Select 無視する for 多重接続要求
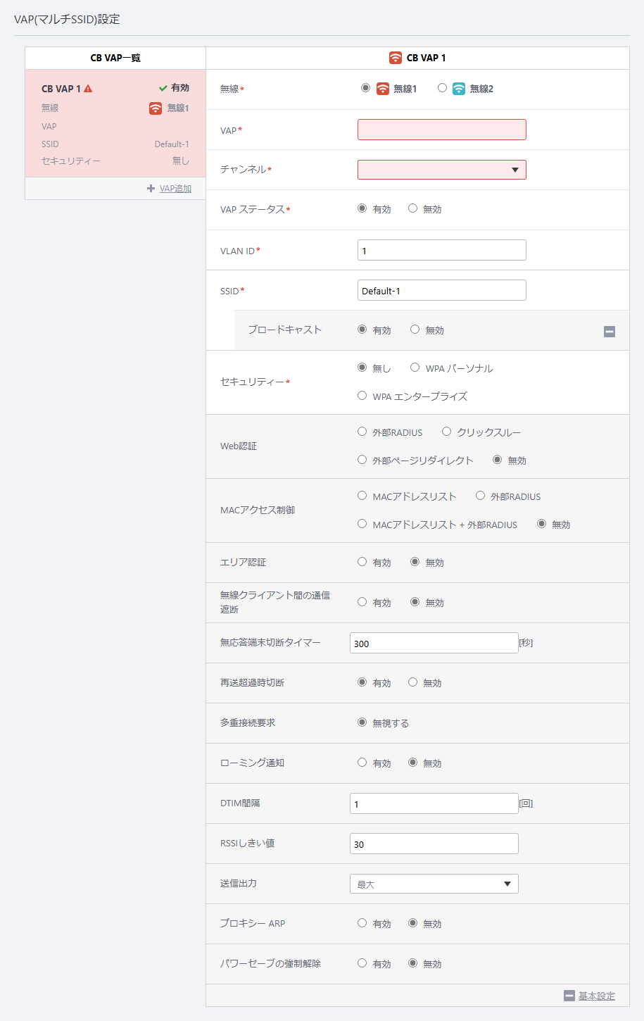The width and height of the screenshot is (644, 1021). 362,722
